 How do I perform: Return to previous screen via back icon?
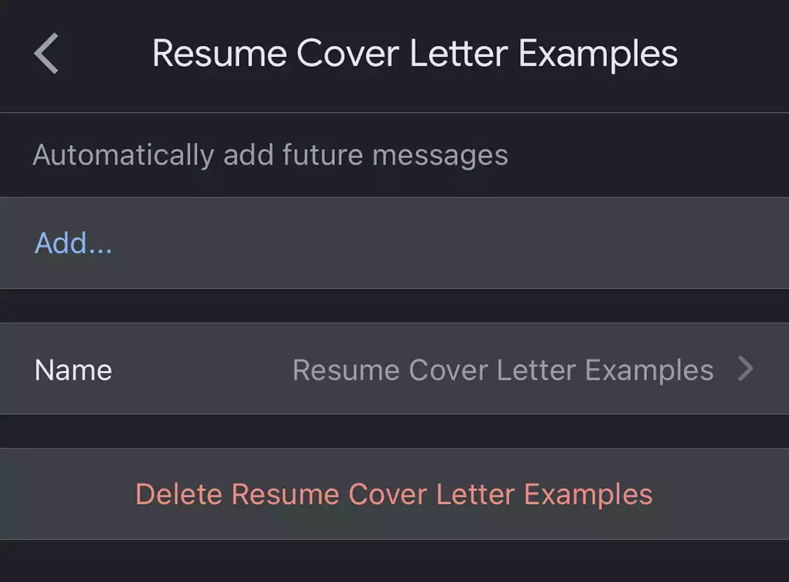tap(47, 54)
